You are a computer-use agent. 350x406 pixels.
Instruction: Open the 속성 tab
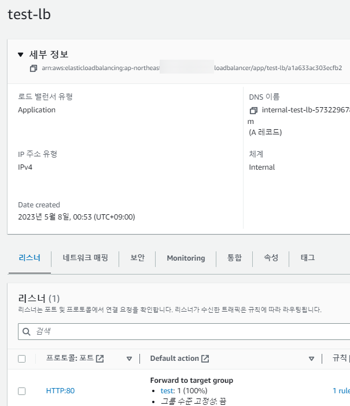[x=271, y=258]
